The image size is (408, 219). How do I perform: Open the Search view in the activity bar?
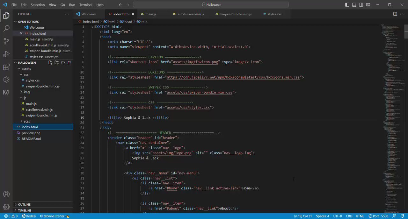[x=6, y=28]
